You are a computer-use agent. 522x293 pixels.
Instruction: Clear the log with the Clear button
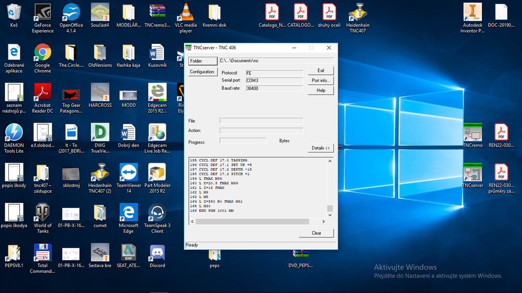click(316, 233)
